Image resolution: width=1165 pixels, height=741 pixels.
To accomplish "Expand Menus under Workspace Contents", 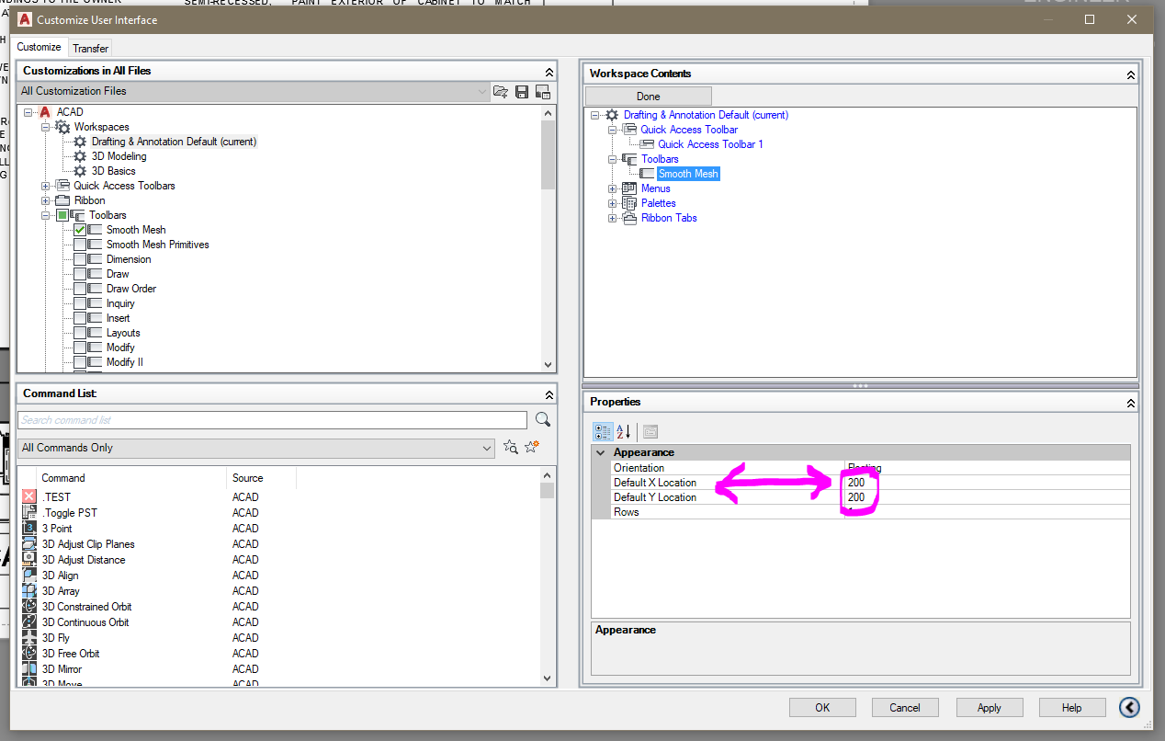I will click(x=613, y=188).
